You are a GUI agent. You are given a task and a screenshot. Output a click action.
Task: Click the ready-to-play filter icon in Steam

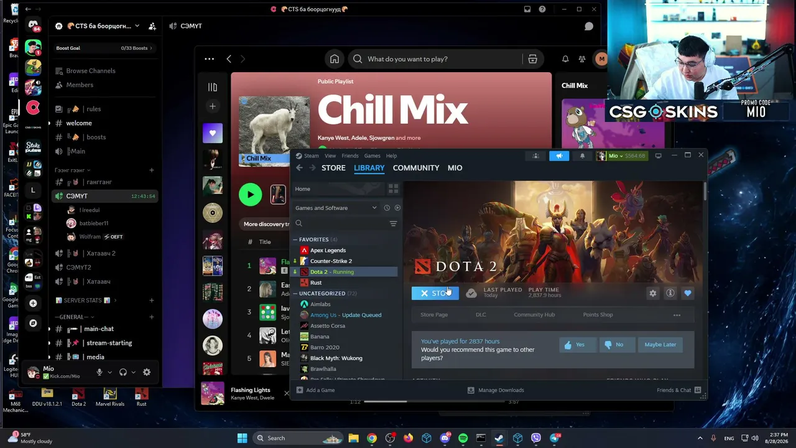pos(397,208)
